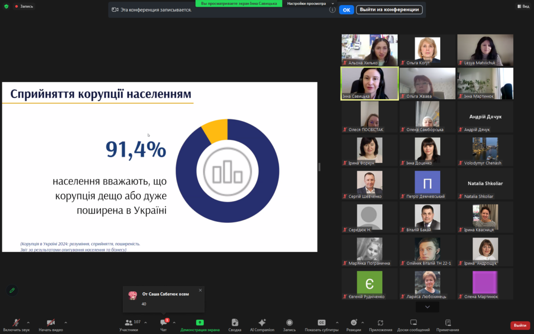Click the Запись record icon in toolbar
534x334 pixels.
point(289,323)
